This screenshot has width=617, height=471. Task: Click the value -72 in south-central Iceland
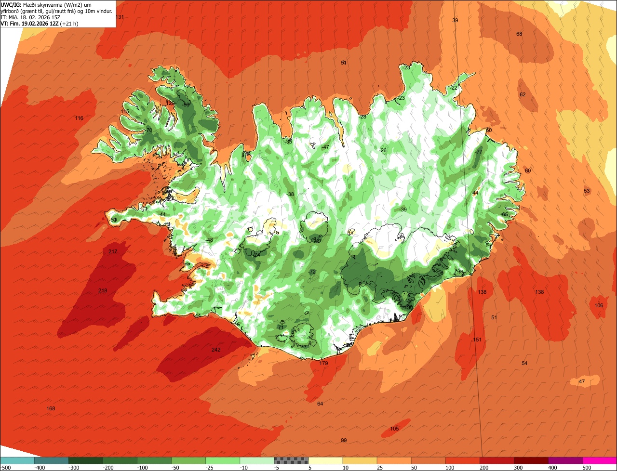coord(312,272)
